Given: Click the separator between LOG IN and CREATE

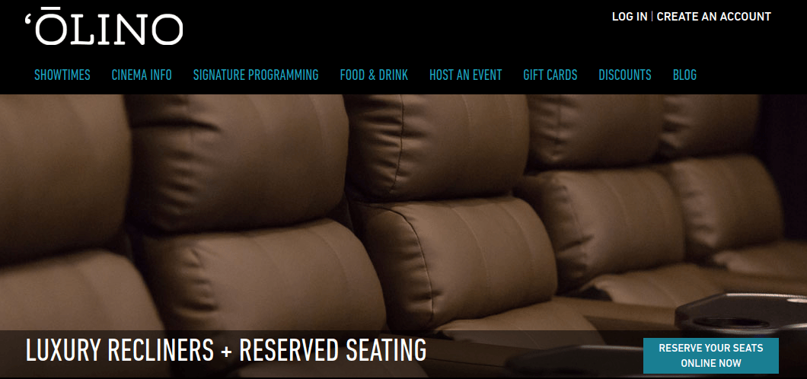Looking at the screenshot, I should pyautogui.click(x=652, y=17).
